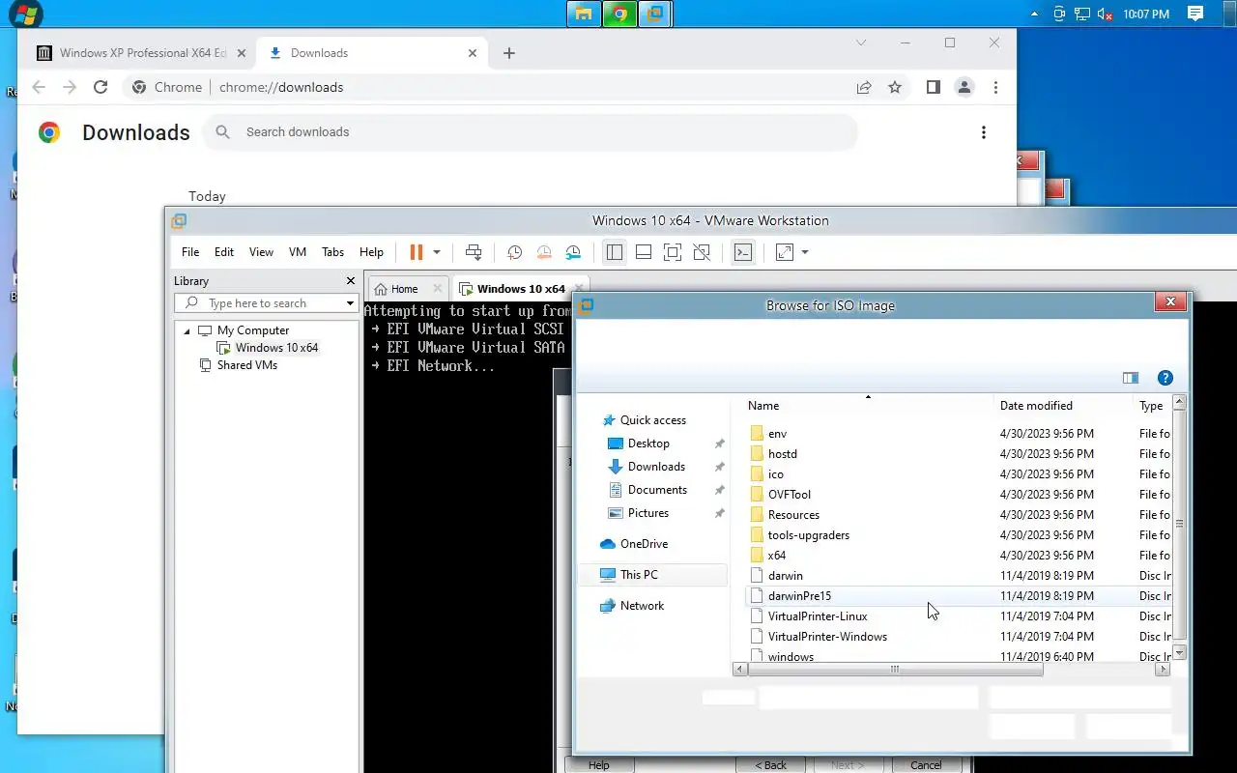This screenshot has width=1237, height=773.
Task: Open the VM menu
Action: coord(298,252)
